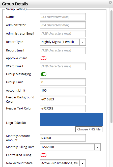Enable the Centralized Billing switch
113x167 pixels.
pyautogui.click(x=43, y=155)
